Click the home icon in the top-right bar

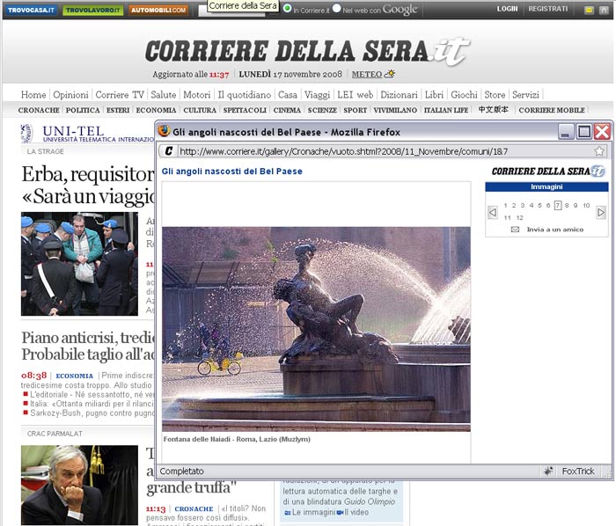pyautogui.click(x=604, y=11)
